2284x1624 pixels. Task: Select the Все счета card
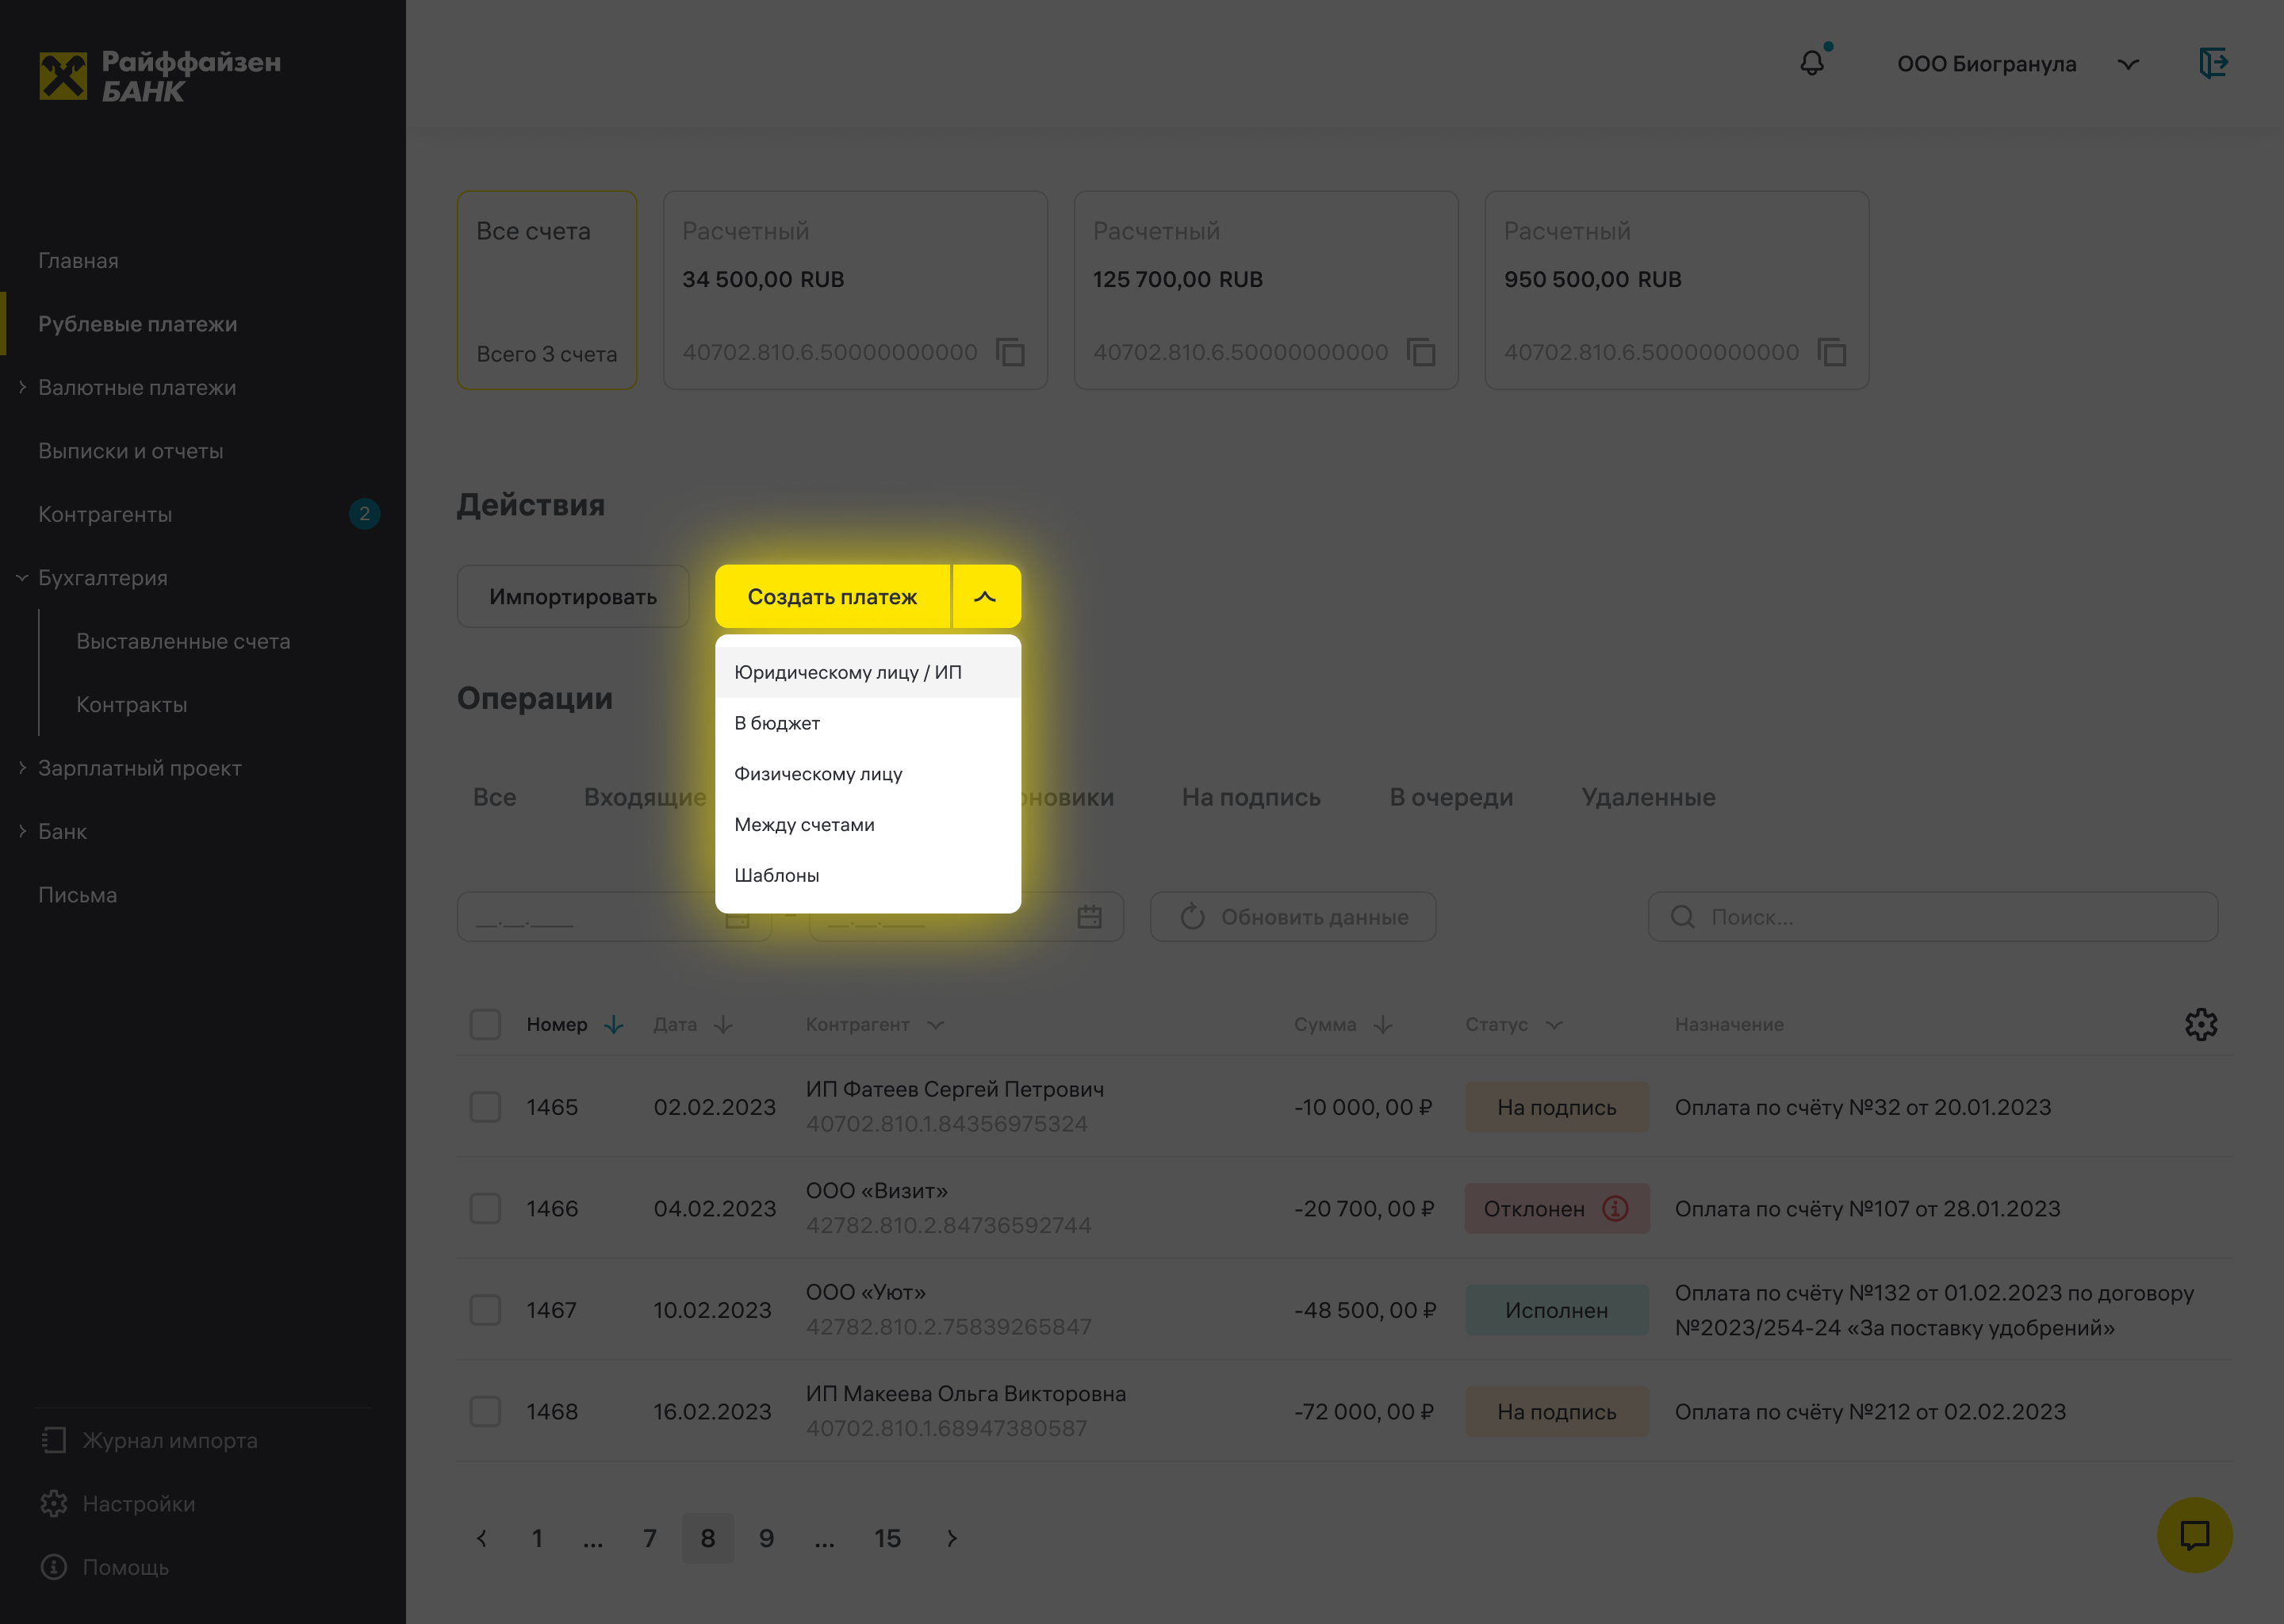pos(547,290)
